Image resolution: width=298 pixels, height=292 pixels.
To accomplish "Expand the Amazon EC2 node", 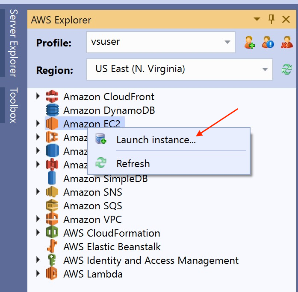I will click(38, 123).
